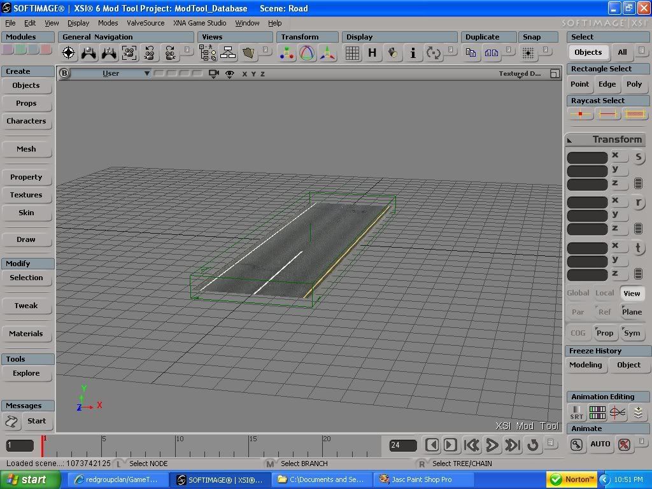This screenshot has width=652, height=489.
Task: Click the navigation tool crosshair icon
Action: tap(69, 53)
